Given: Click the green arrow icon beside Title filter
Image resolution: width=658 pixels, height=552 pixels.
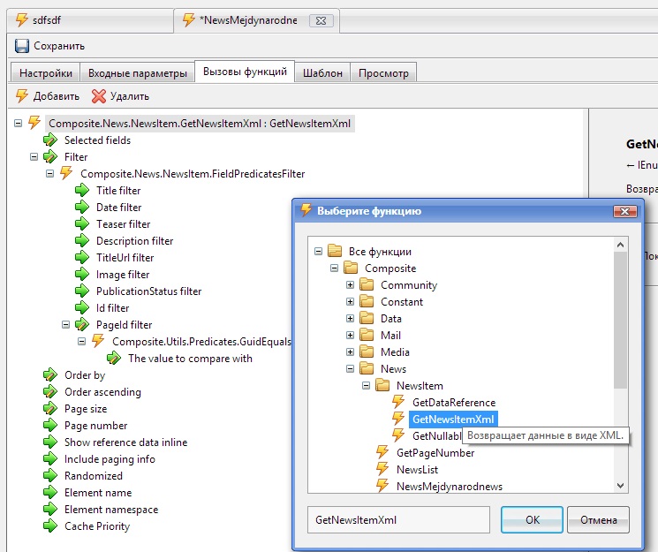Looking at the screenshot, I should [82, 191].
